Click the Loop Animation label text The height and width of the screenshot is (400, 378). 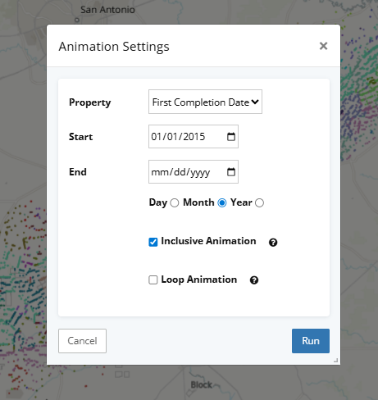[x=199, y=280]
